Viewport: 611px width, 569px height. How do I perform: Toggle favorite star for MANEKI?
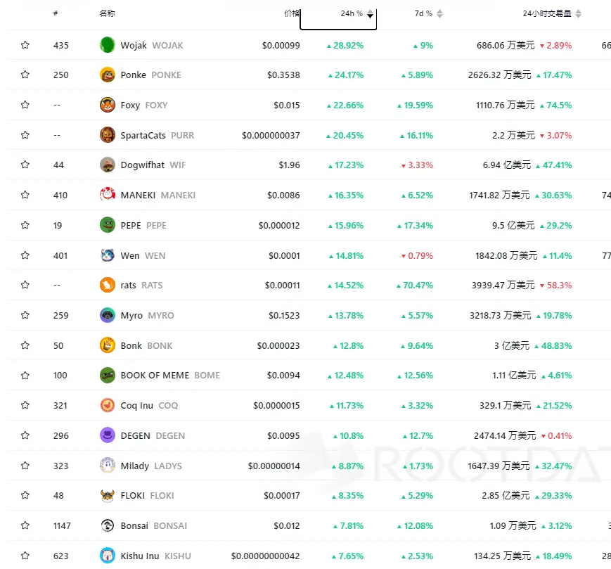[x=25, y=195]
